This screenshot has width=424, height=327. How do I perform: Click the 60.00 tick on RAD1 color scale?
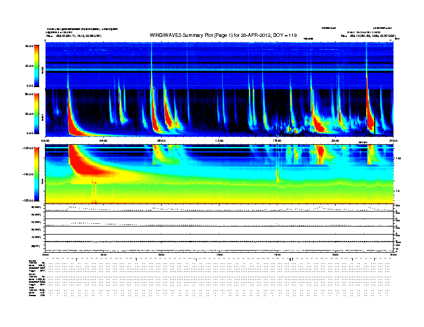point(29,94)
